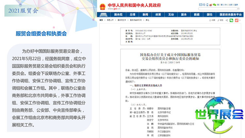Click the 首页 breadcrumb link

101,20
